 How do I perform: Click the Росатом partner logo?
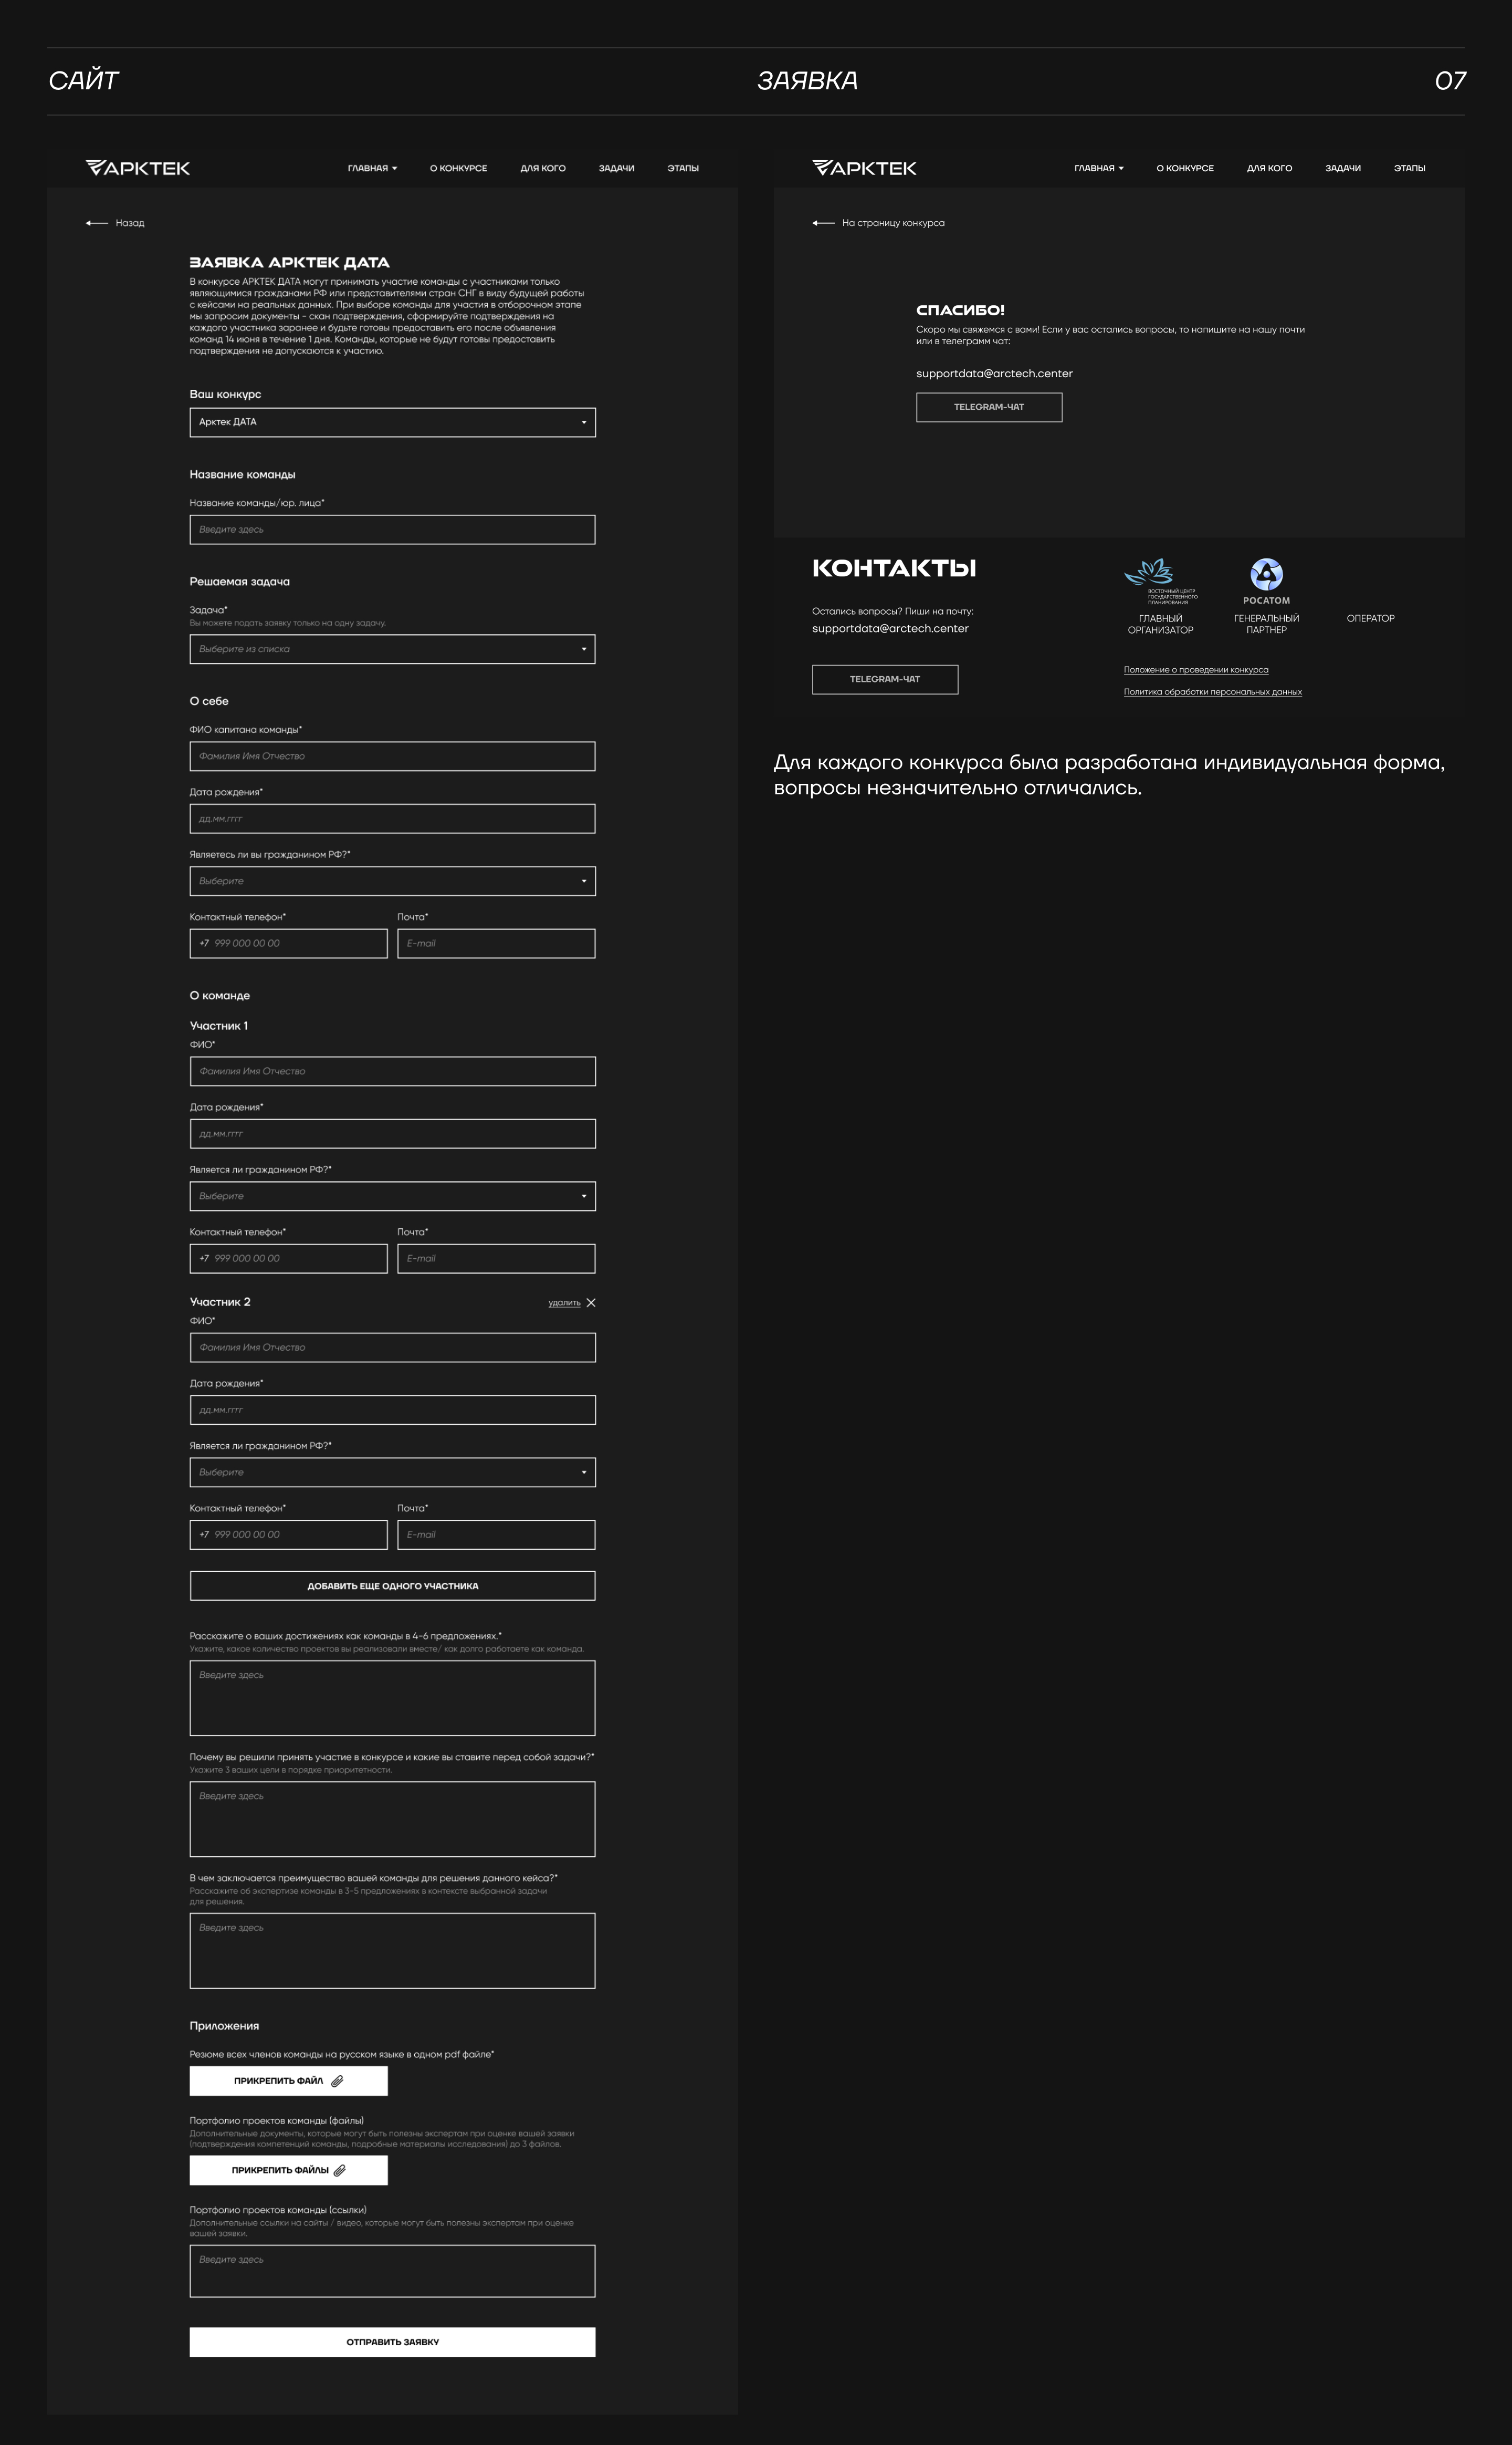(1266, 575)
